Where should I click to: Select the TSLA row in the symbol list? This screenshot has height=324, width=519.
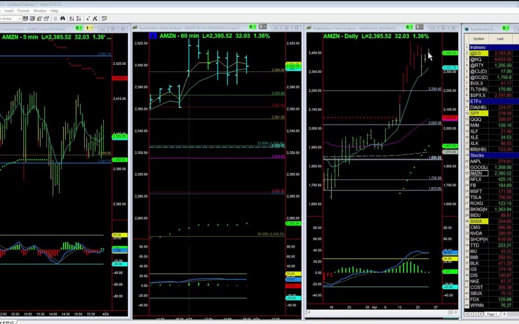pos(476,197)
